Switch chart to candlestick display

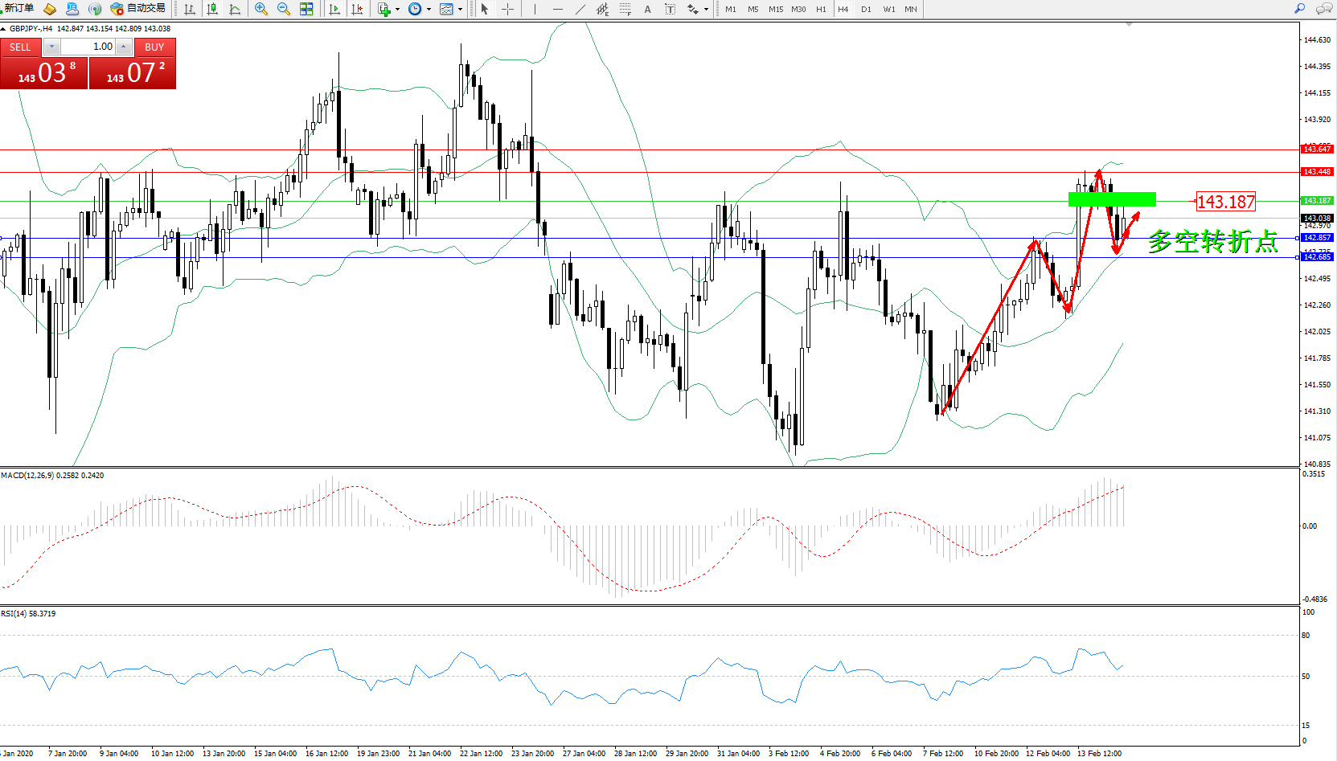point(212,9)
